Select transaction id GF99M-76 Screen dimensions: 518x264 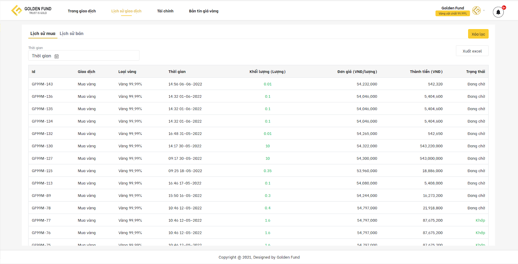41,233
